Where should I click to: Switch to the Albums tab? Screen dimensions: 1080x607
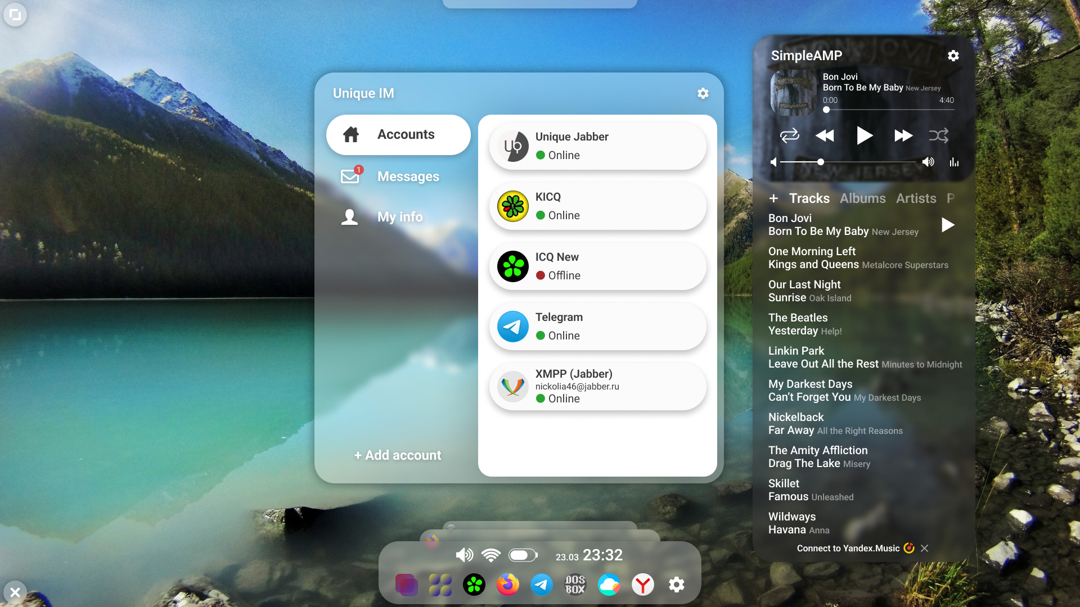click(x=862, y=198)
